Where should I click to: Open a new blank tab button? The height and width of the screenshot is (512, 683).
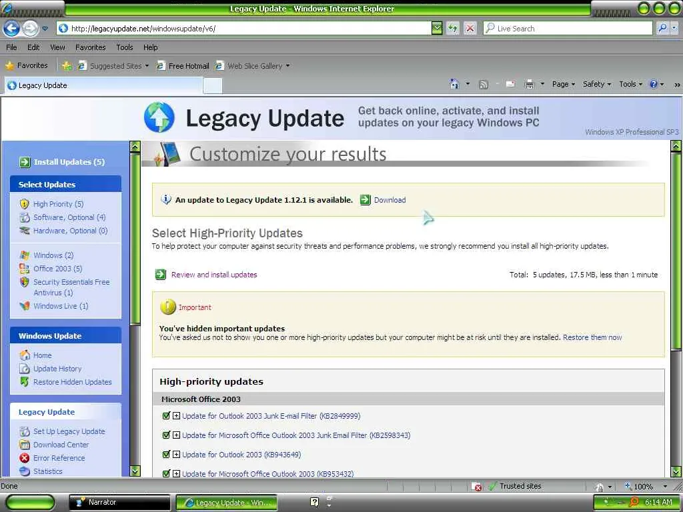point(213,86)
